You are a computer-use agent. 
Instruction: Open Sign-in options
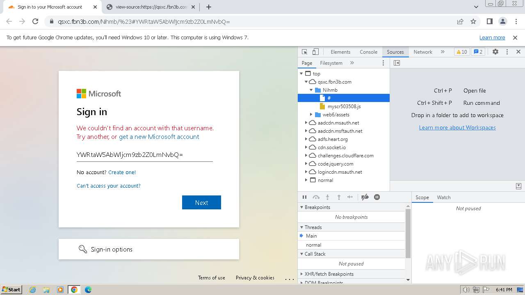[149, 249]
